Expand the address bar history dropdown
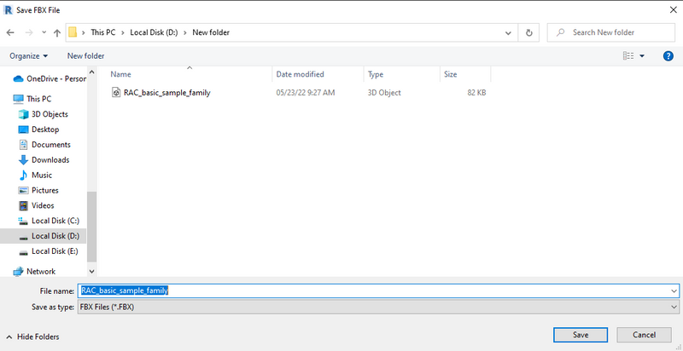The width and height of the screenshot is (683, 351). pyautogui.click(x=508, y=32)
